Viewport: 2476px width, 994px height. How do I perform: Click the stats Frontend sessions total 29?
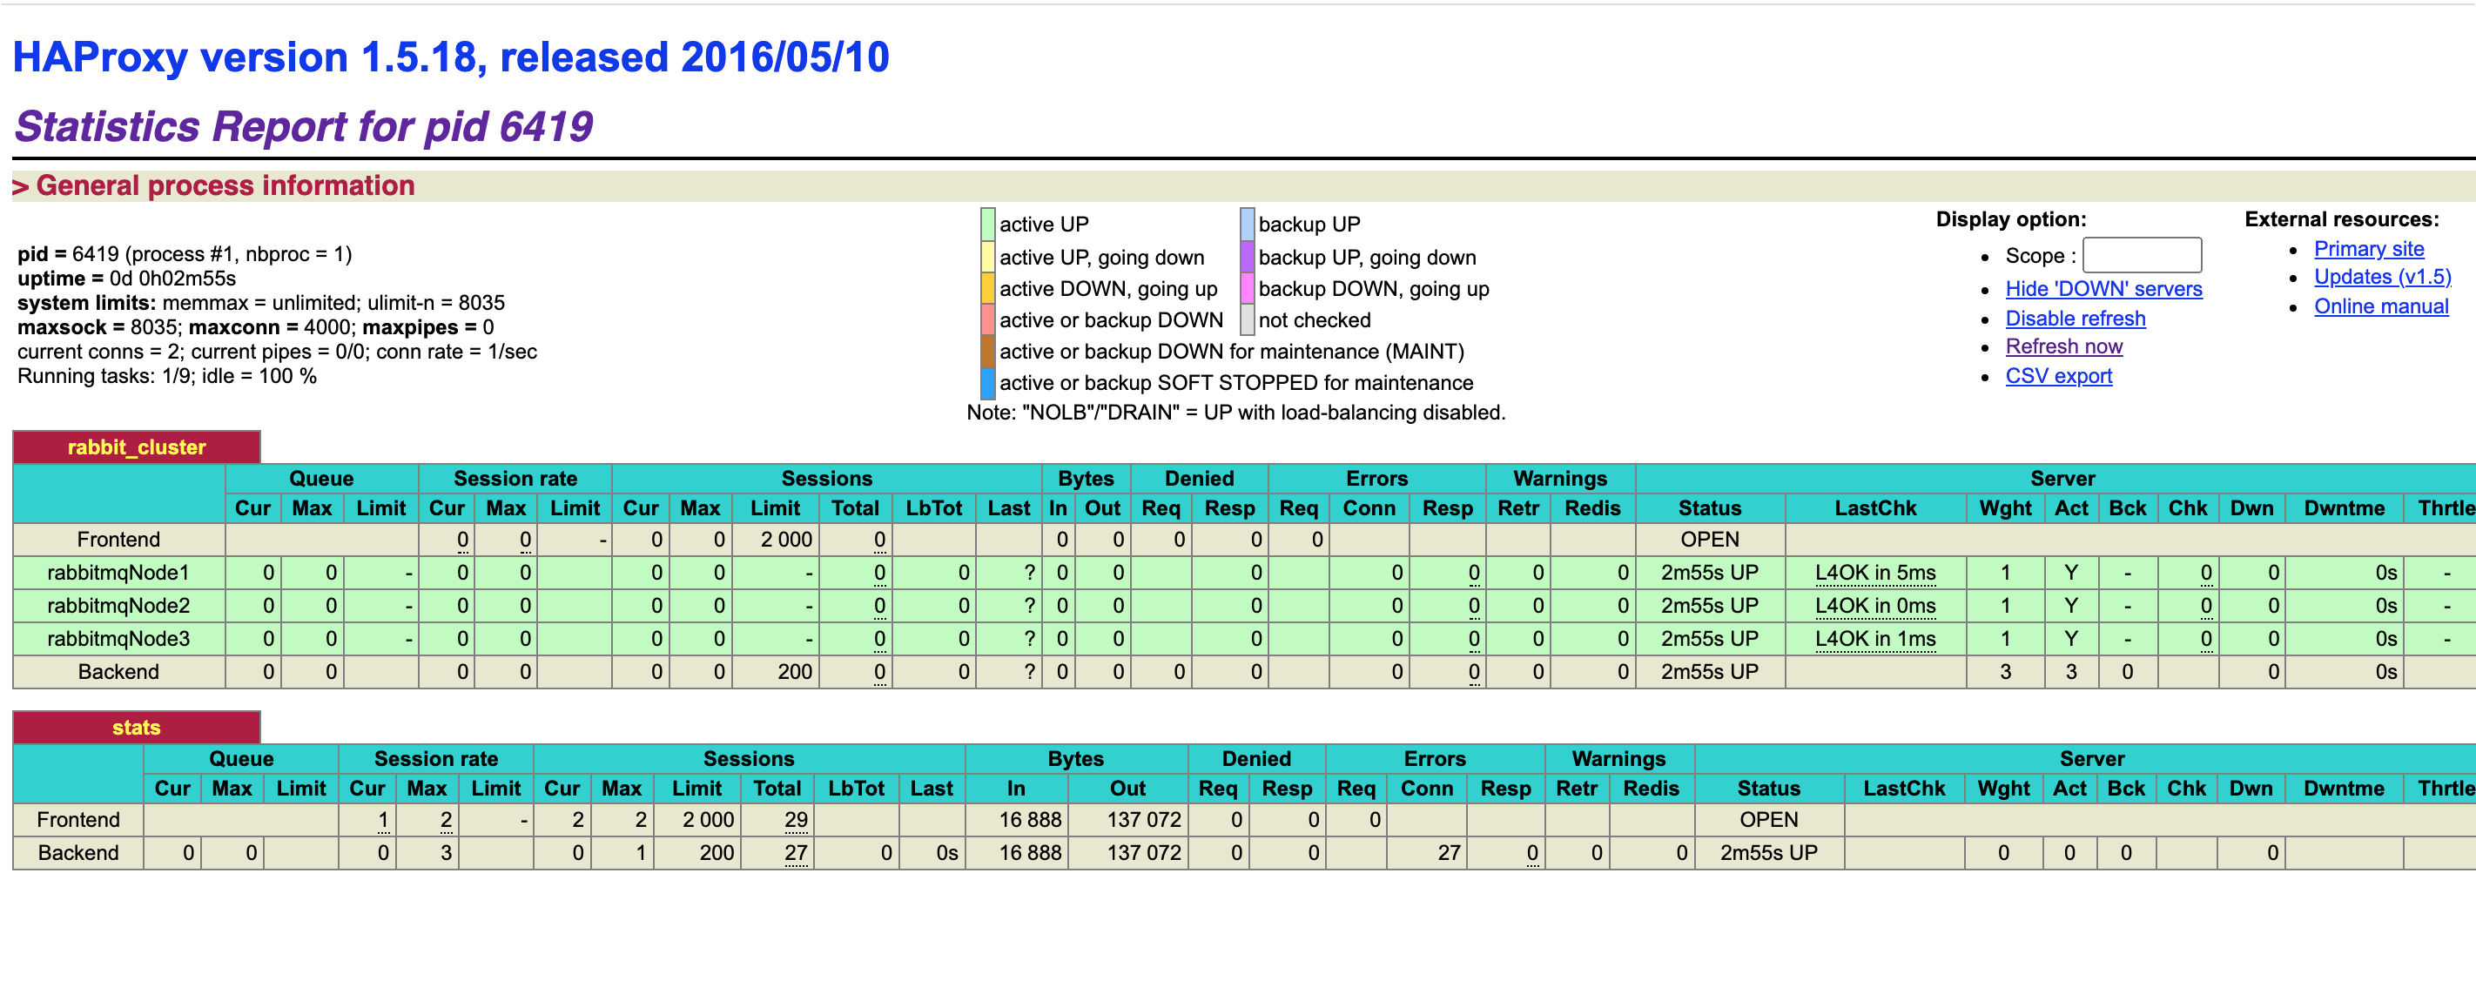coord(796,820)
